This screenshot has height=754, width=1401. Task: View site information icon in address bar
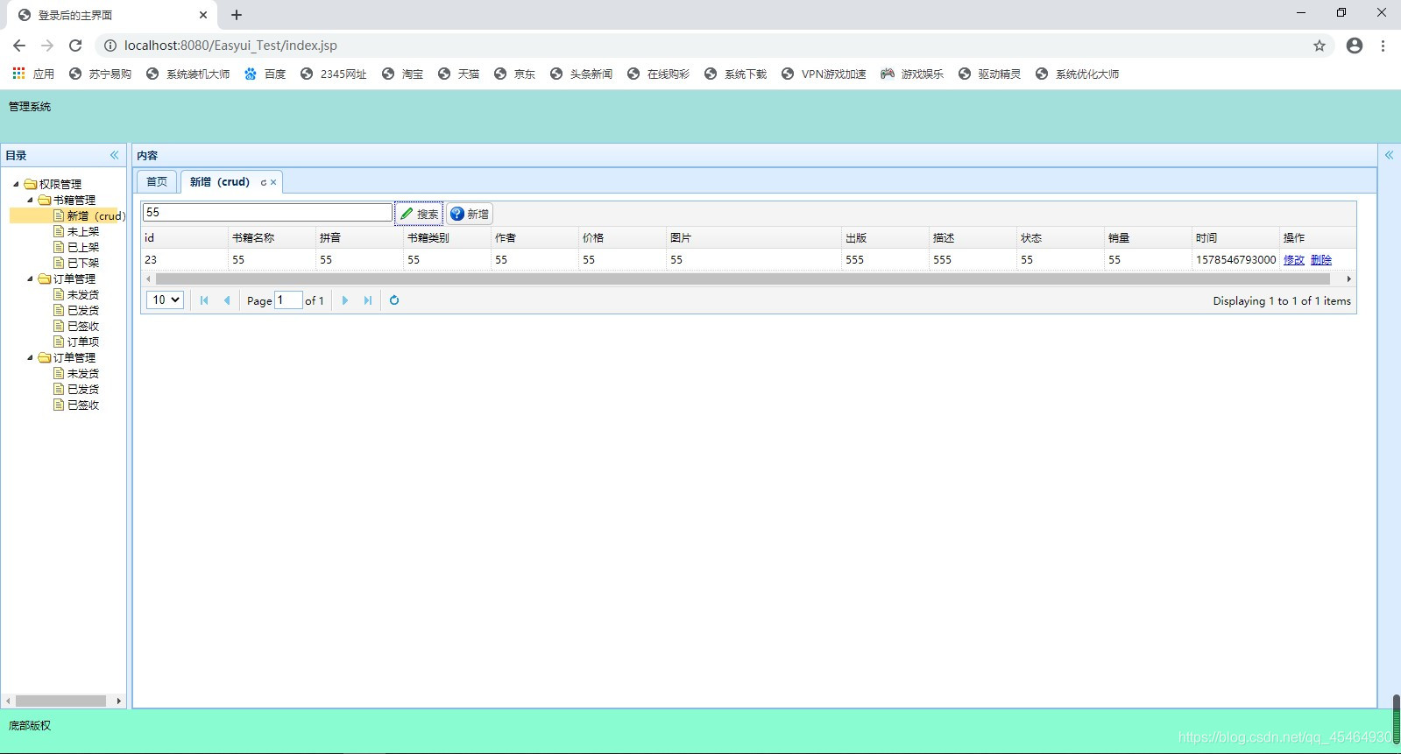pos(110,46)
